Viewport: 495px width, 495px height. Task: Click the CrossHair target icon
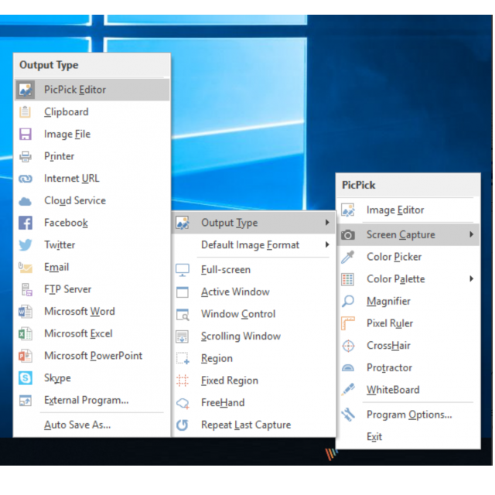348,346
